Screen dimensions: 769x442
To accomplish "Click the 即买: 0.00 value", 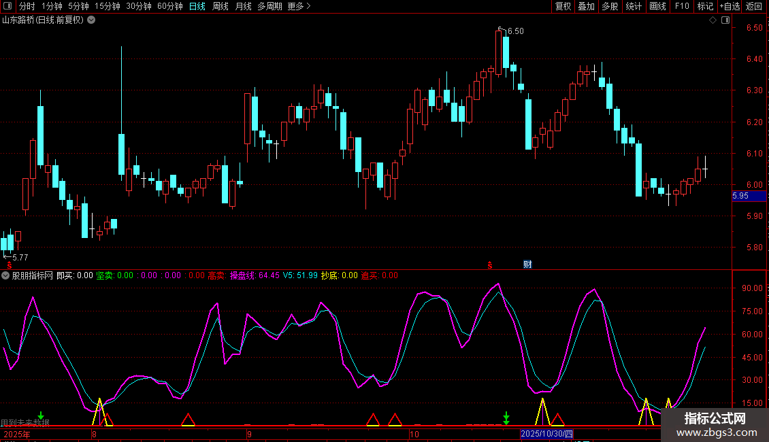I will tap(75, 275).
